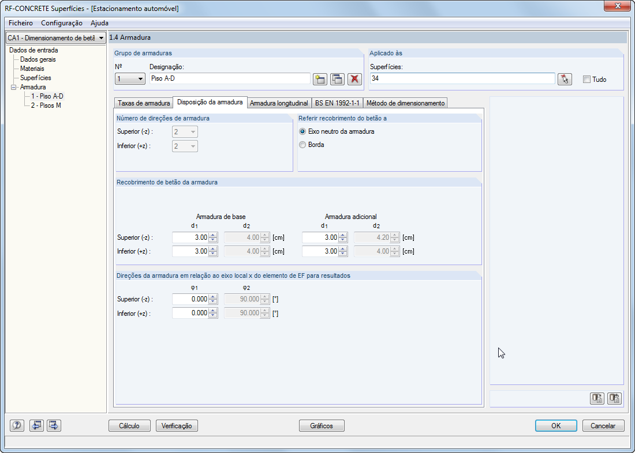This screenshot has width=635, height=453.
Task: Click the Inferior φ1 angle field
Action: click(190, 313)
